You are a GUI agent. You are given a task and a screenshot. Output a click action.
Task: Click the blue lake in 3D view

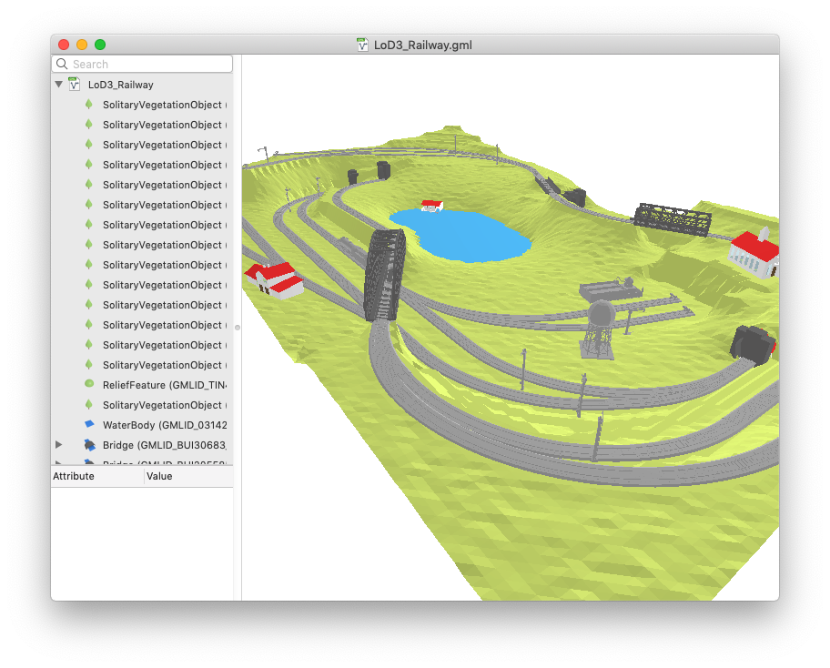pyautogui.click(x=460, y=236)
